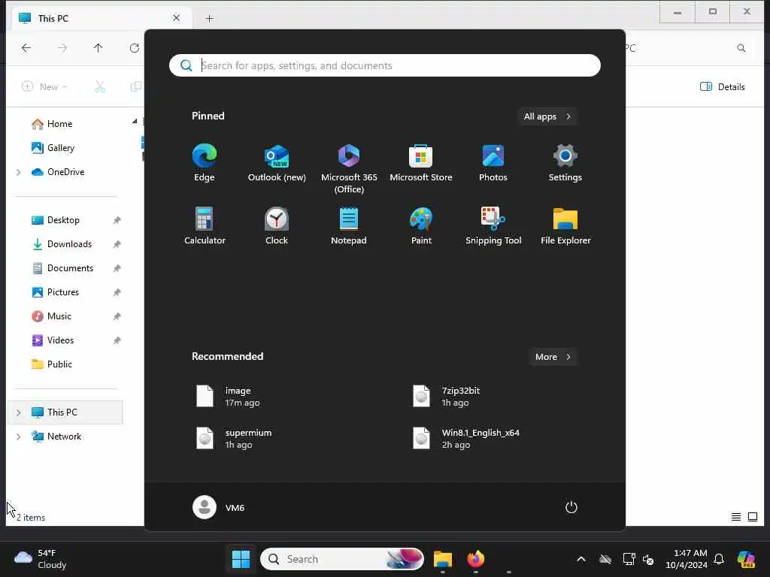Open the clock and date flyout
770x577 pixels.
click(686, 559)
